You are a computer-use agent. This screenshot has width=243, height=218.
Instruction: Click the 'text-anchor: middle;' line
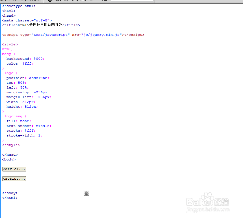click(x=29, y=126)
